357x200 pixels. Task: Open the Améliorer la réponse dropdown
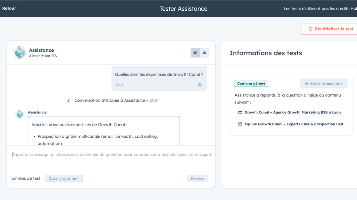pyautogui.click(x=323, y=83)
